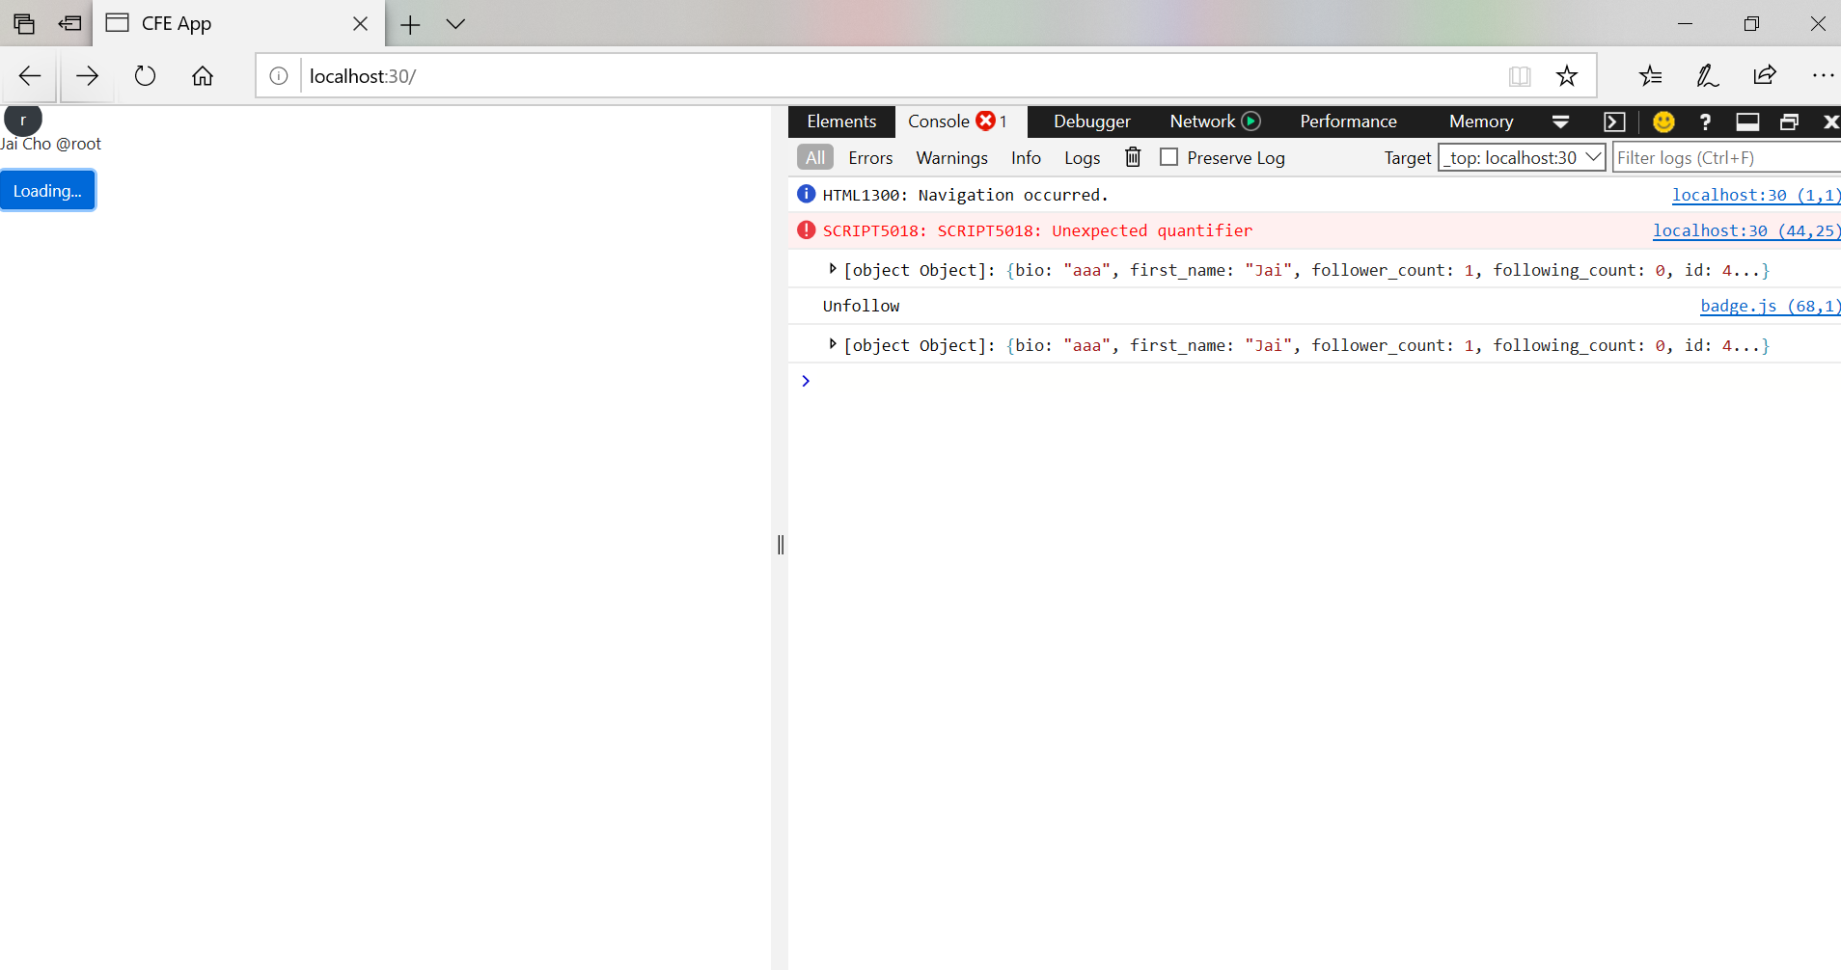Select the Console tab
Image resolution: width=1841 pixels, height=970 pixels.
pyautogui.click(x=939, y=121)
